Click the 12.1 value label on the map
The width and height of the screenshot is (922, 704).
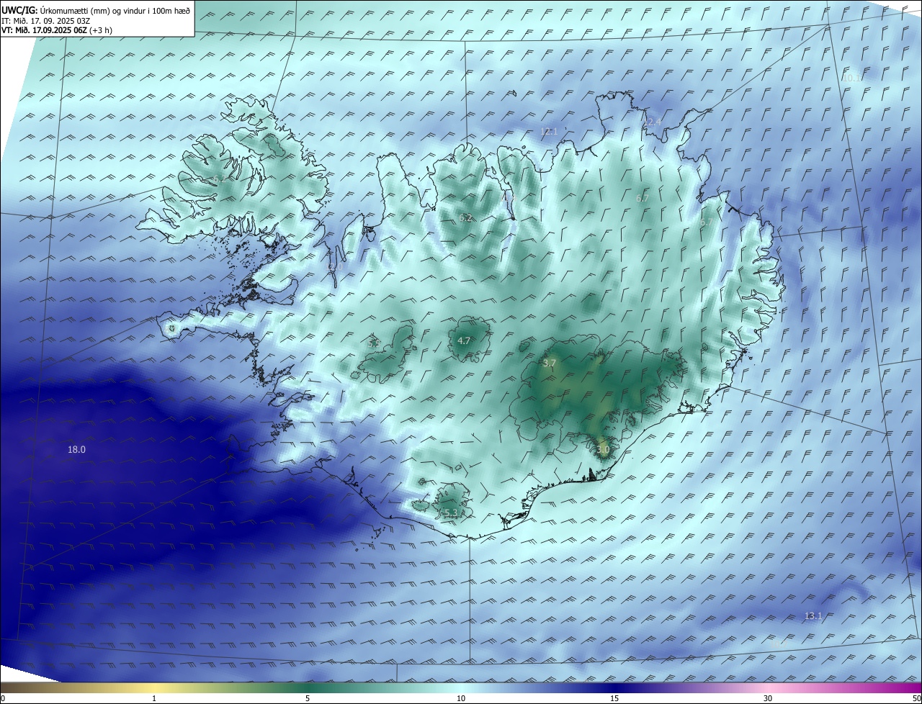tap(550, 132)
